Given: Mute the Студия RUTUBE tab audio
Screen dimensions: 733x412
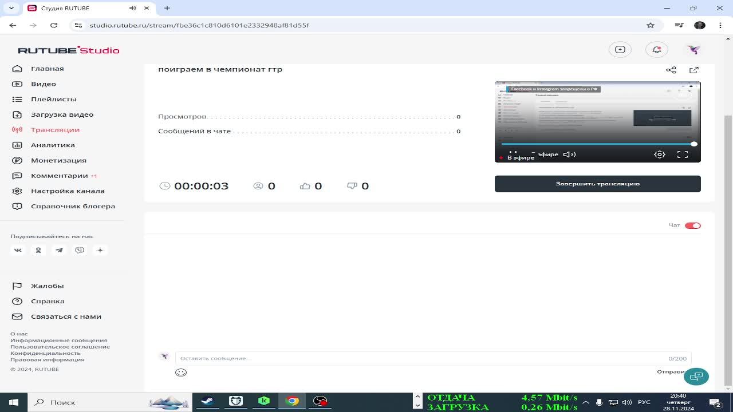Looking at the screenshot, I should [x=133, y=8].
